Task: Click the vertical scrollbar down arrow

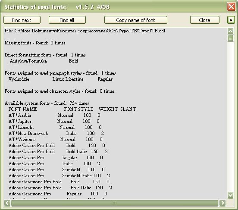Action: pyautogui.click(x=230, y=195)
